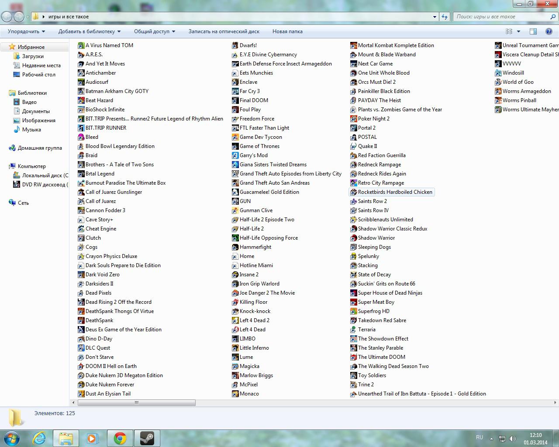Click the search box Поиск: игры и все такое
Viewport: 559px width, 447px height.
[x=506, y=17]
